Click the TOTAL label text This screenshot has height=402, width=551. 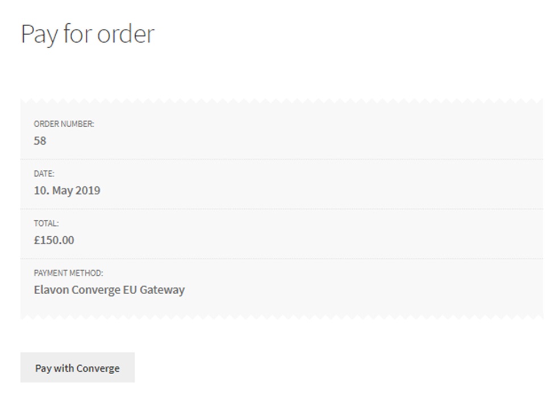click(x=45, y=223)
